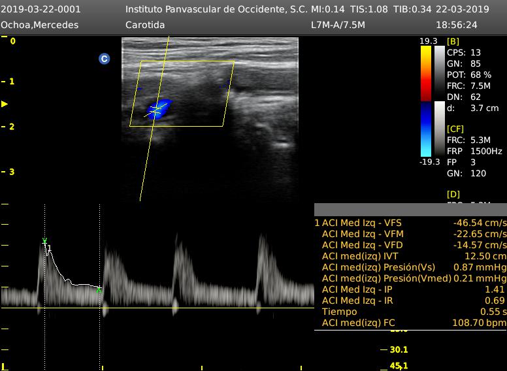Viewport: 507px width, 371px height.
Task: Click the red-yellow color velocity scale bar
Action: pos(426,73)
